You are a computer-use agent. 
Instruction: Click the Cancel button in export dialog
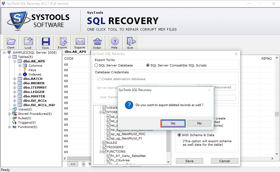pyautogui.click(x=224, y=161)
